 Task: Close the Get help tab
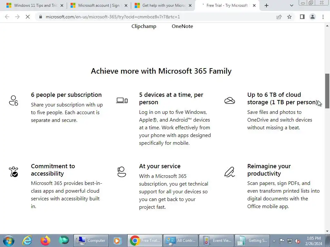click(x=190, y=5)
